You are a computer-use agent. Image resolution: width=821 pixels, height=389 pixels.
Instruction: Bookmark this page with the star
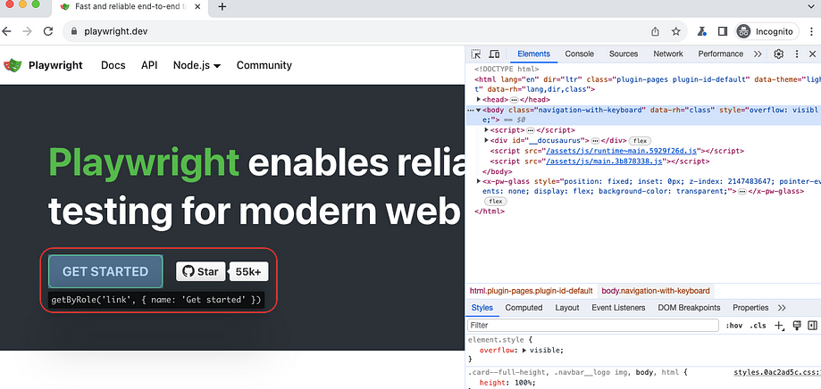[x=676, y=31]
